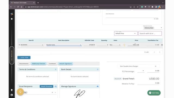Toggle the browser side panel icon
174x98 pixels.
[x=156, y=7]
